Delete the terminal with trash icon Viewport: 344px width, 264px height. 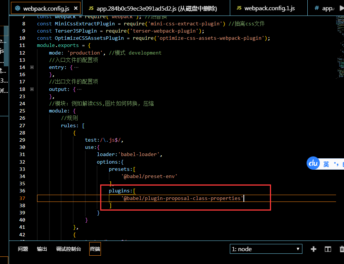(342, 249)
